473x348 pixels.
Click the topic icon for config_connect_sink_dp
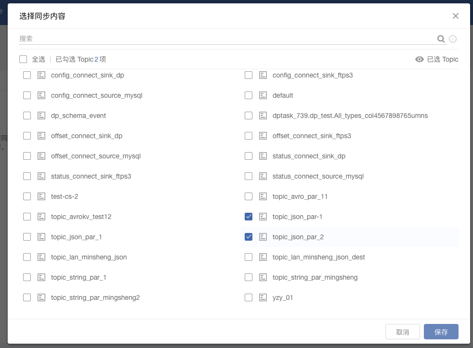pyautogui.click(x=41, y=75)
